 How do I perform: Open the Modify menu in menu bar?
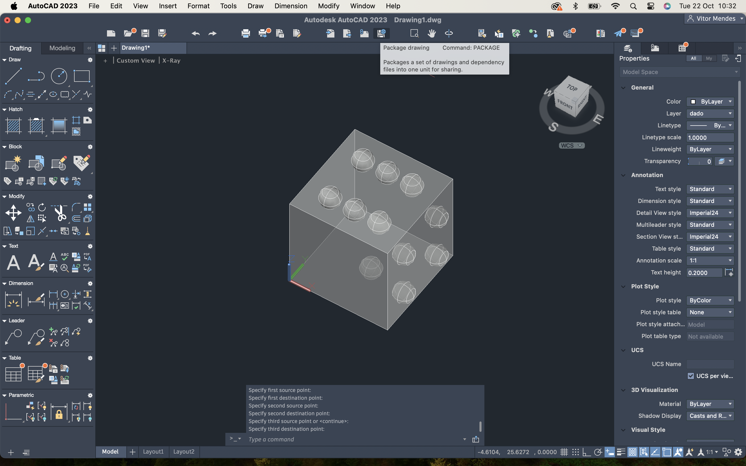(329, 6)
